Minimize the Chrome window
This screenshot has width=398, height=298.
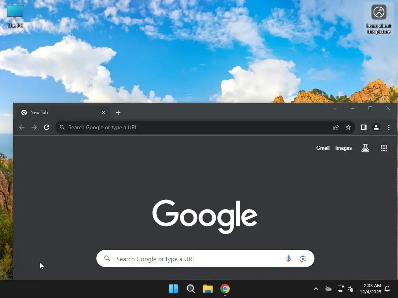click(352, 109)
